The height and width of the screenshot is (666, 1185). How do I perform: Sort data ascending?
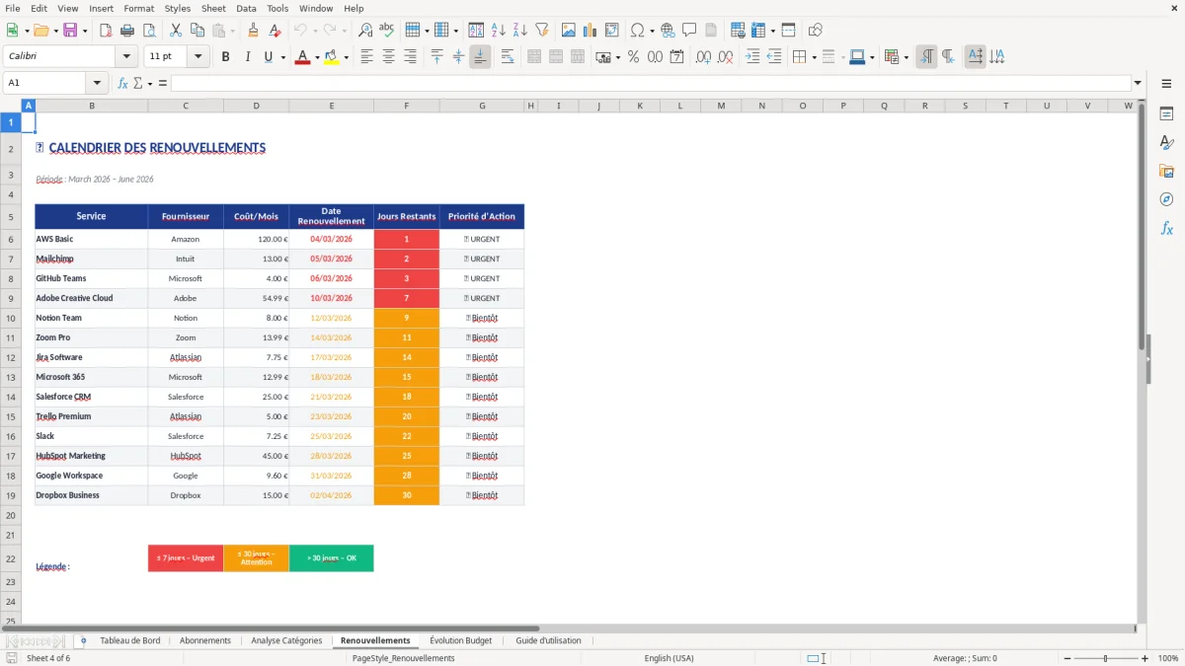[x=497, y=30]
